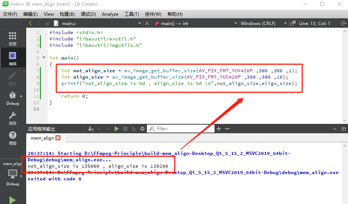Decrease output font size with minus
348x204 pixels.
click(227, 129)
